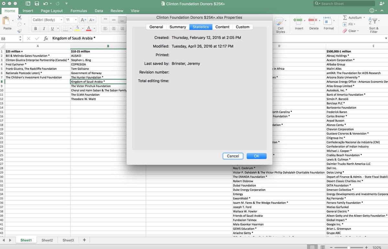The image size is (388, 249).
Task: Click the yellow fill color bucket
Action: [x=77, y=28]
